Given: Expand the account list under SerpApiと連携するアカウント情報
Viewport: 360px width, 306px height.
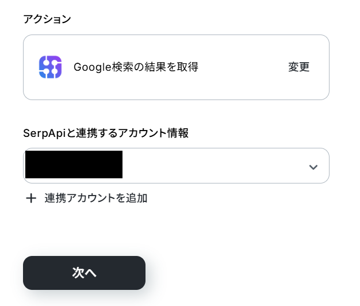Looking at the screenshot, I should (176, 166).
